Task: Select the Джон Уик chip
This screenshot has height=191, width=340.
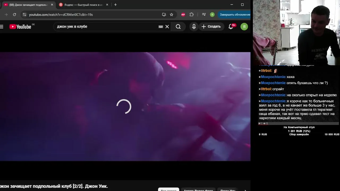Action: (x=228, y=190)
